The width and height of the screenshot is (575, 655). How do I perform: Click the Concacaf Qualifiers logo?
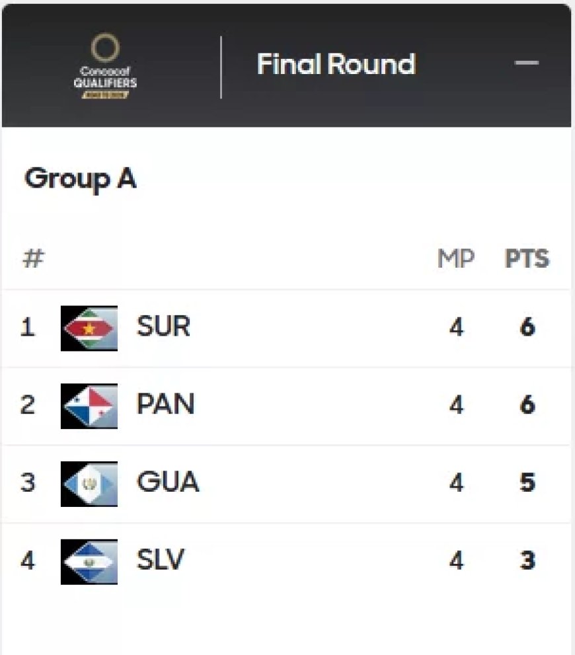tap(105, 67)
